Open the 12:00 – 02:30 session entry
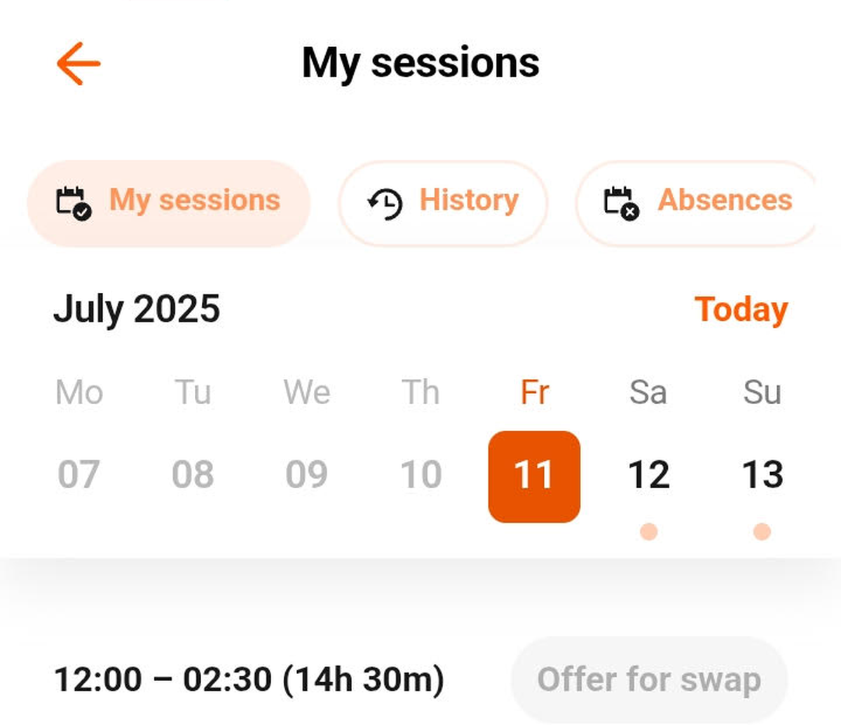Viewport: 841px width, 725px height. click(249, 679)
